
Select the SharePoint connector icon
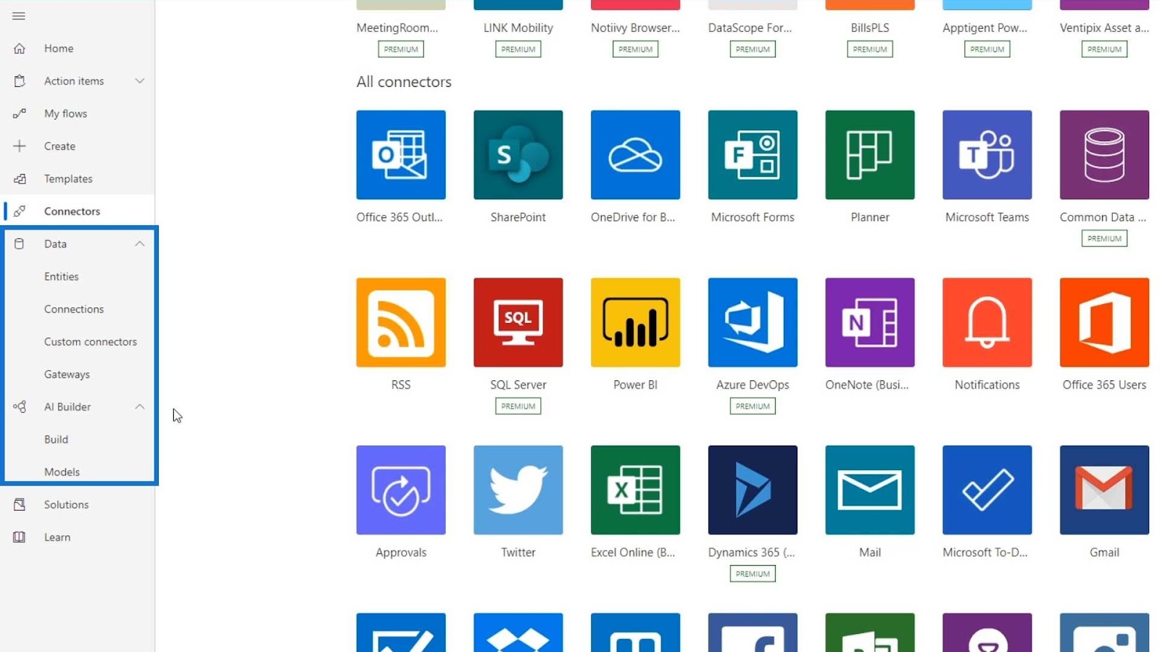tap(518, 155)
